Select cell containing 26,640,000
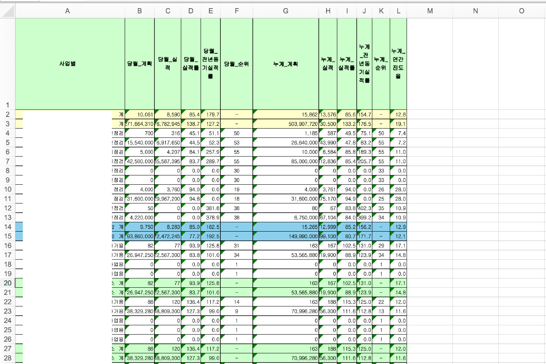Screen dimensions: 546x364 coord(286,143)
